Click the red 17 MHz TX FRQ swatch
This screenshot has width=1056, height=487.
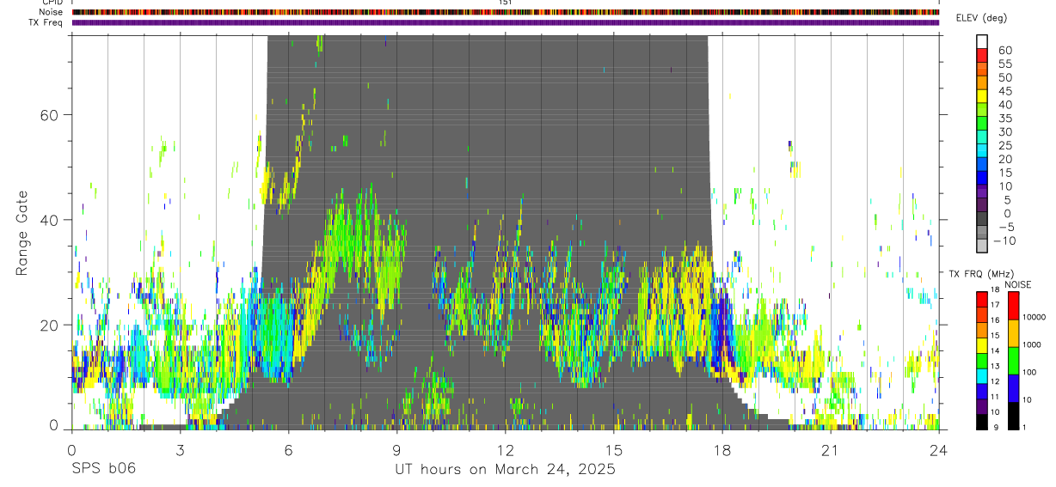pyautogui.click(x=983, y=300)
